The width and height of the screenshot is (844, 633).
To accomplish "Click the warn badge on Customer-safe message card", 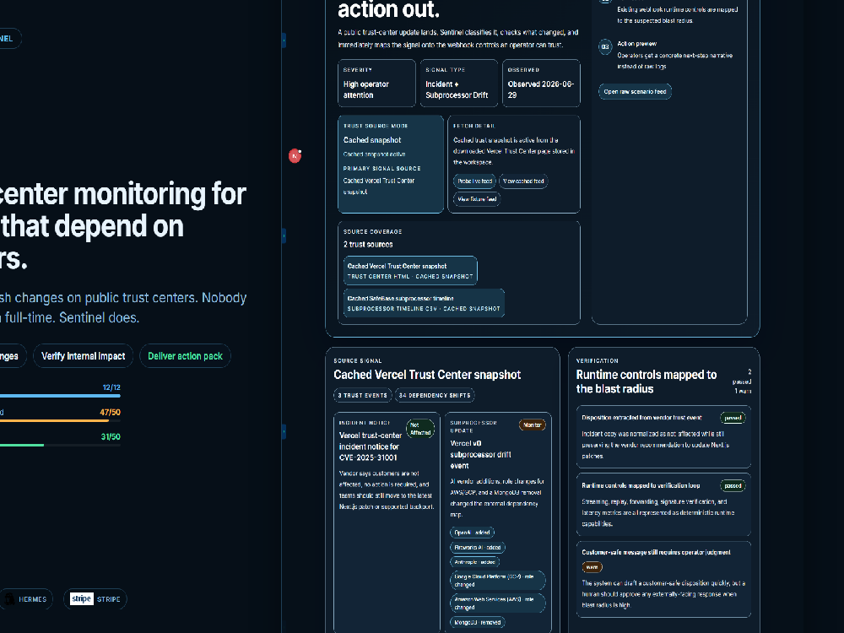I will tap(592, 567).
